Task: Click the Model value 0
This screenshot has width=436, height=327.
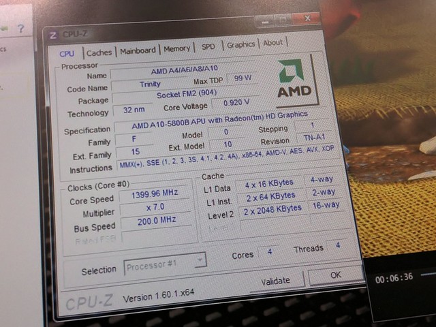Action: pos(226,132)
